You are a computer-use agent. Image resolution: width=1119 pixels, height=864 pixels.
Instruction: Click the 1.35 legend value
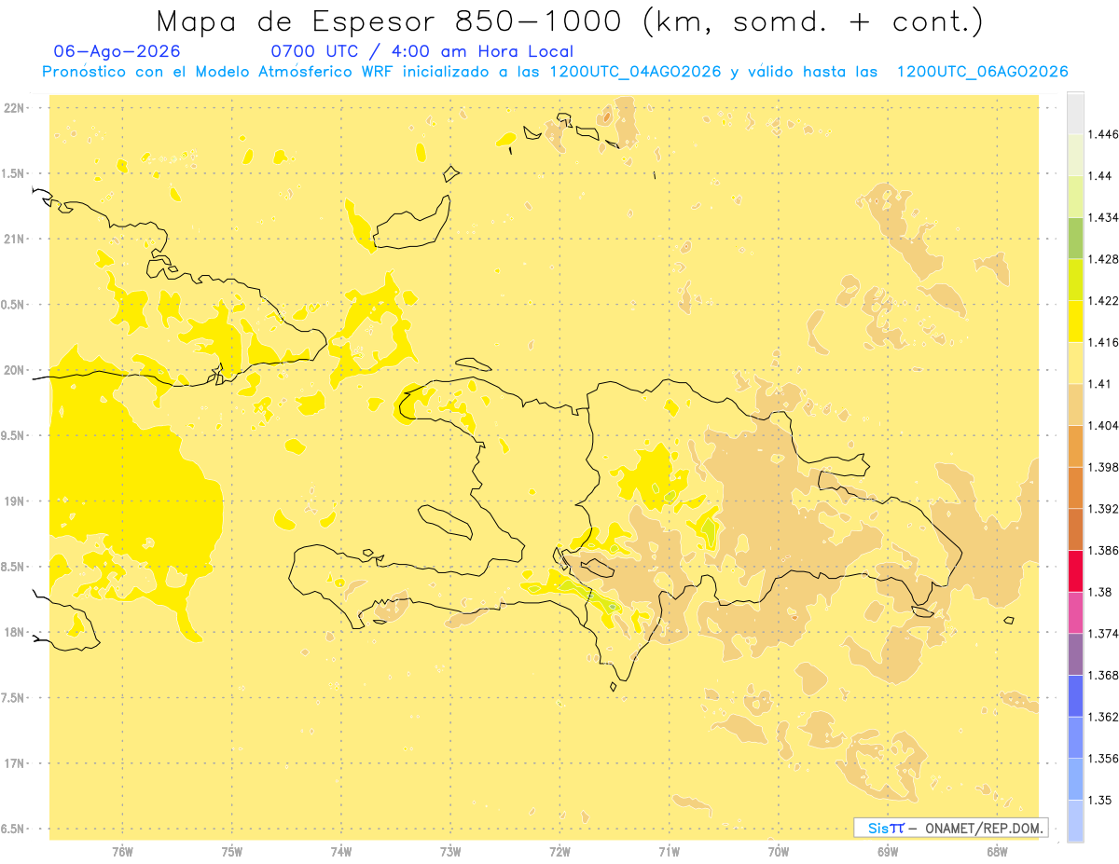coord(1100,800)
